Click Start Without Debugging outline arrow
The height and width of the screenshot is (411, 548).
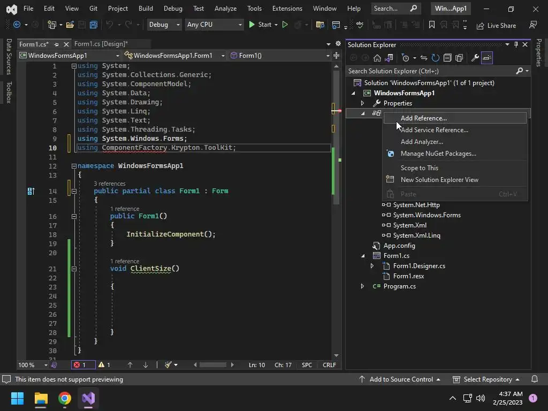pos(285,25)
